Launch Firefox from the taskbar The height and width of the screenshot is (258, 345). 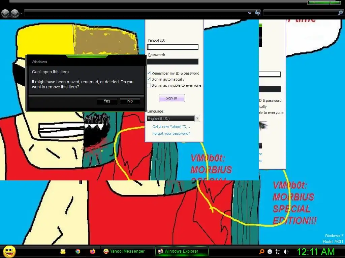93,251
